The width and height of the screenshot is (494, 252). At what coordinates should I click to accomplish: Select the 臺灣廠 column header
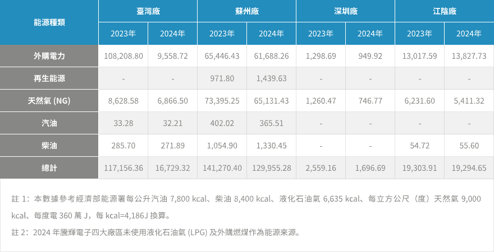pyautogui.click(x=148, y=11)
